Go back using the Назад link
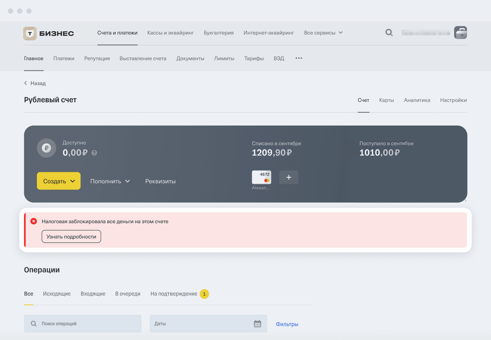491x340 pixels. [x=35, y=83]
